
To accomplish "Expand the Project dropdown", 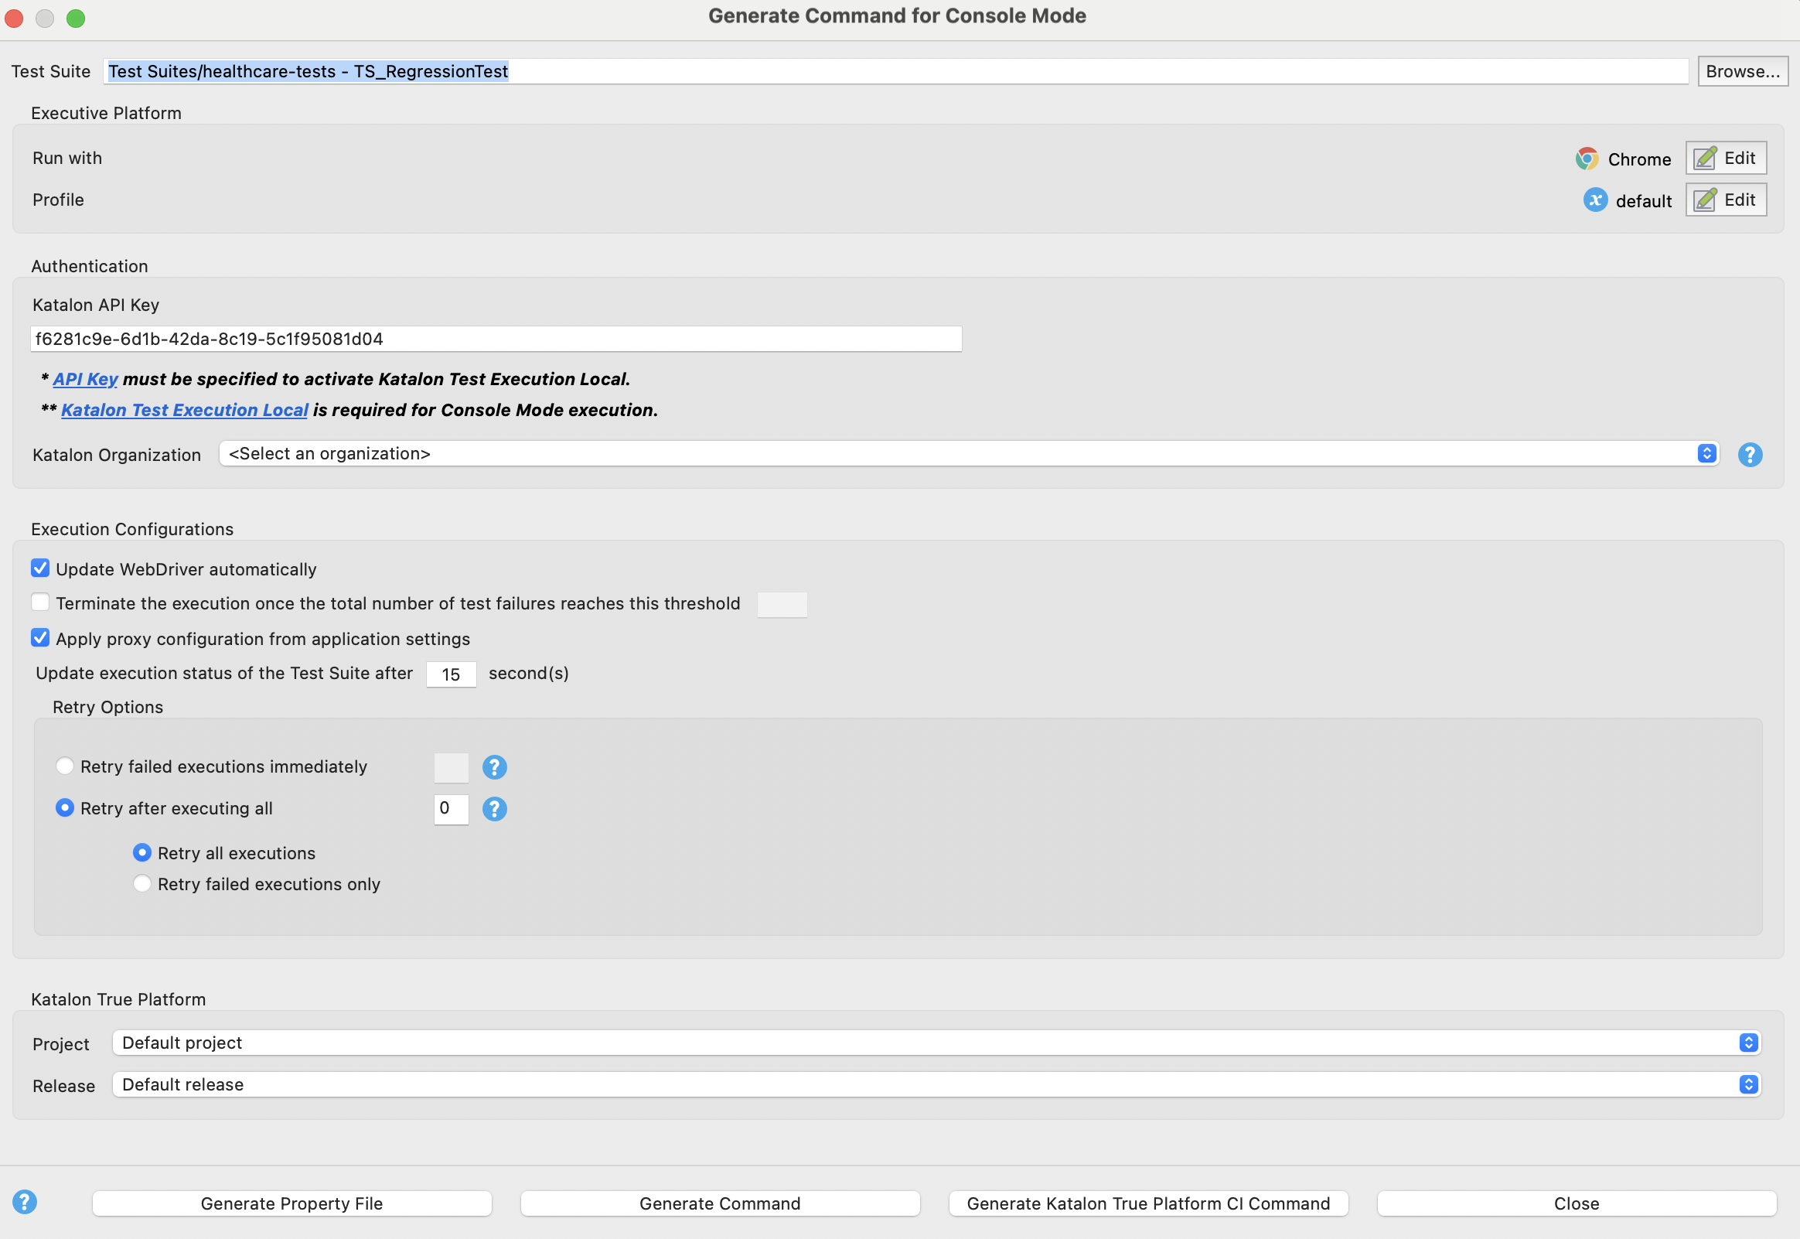I will [x=936, y=1043].
